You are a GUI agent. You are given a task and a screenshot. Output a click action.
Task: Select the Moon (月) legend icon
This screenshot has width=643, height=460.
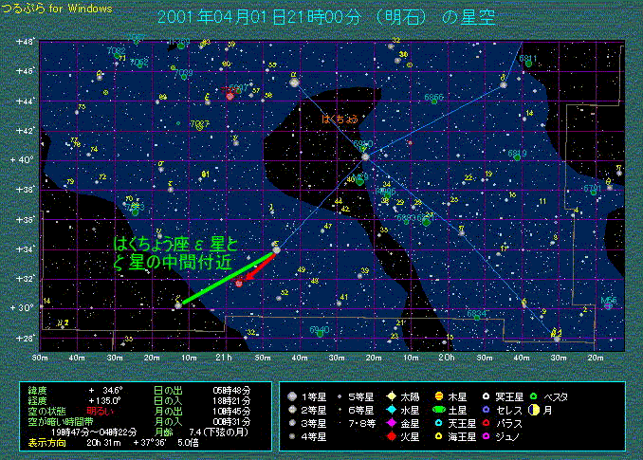536,409
